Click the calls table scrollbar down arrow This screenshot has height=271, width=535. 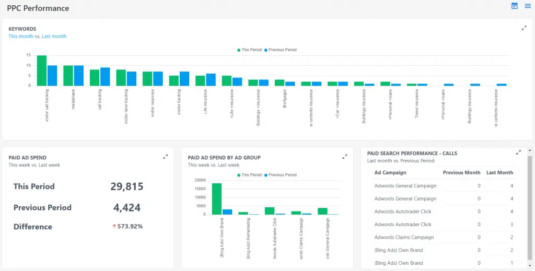(529, 266)
